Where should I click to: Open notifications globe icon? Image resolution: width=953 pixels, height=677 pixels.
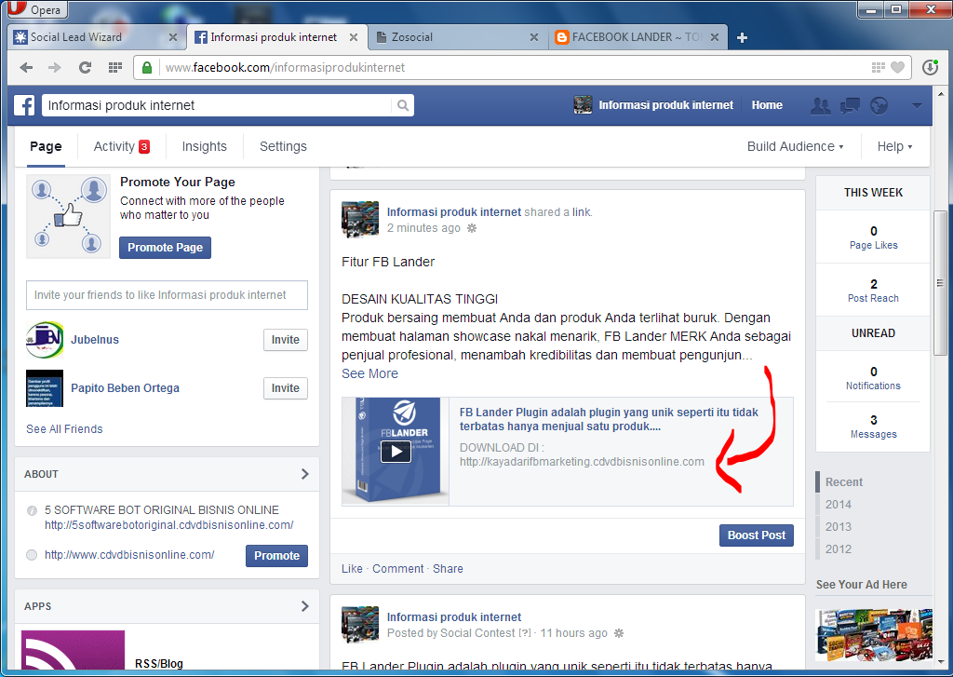[x=879, y=106]
